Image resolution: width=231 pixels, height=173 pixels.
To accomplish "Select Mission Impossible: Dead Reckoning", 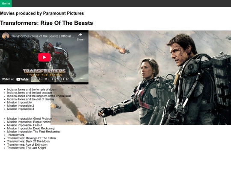I will click(31, 128).
